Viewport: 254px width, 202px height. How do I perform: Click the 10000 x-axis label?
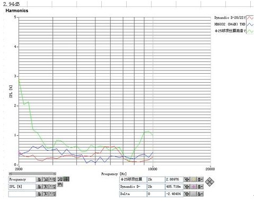152,169
